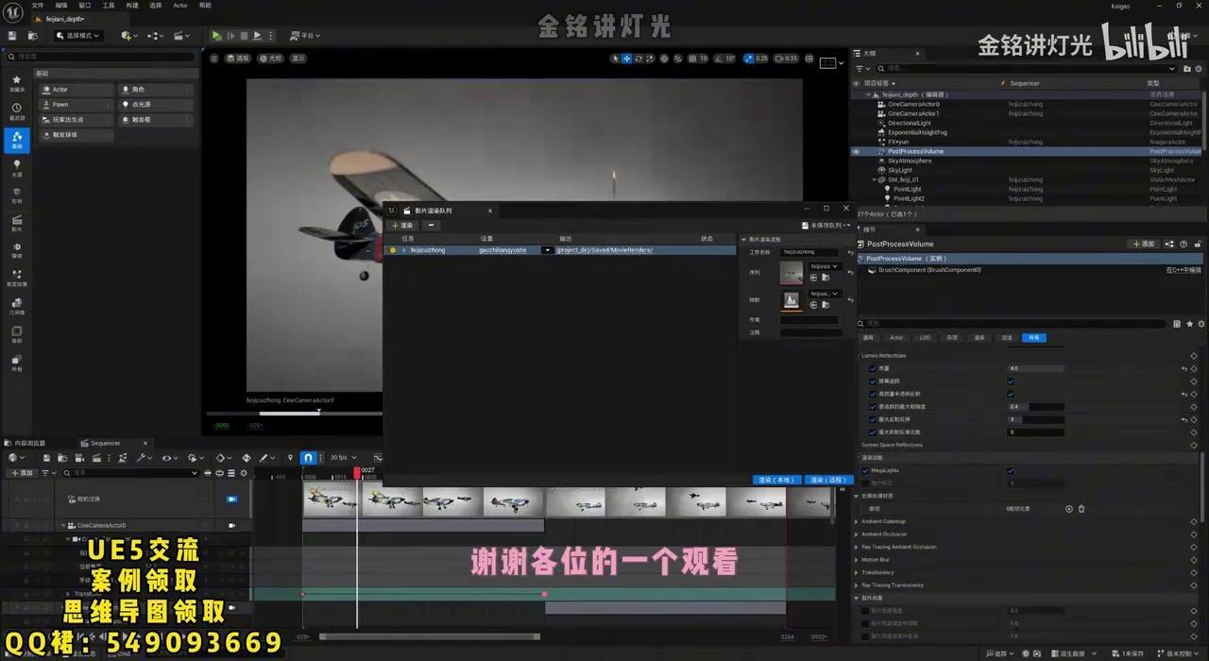
Task: Open the Sequencer tab at the bottom panel
Action: (104, 443)
